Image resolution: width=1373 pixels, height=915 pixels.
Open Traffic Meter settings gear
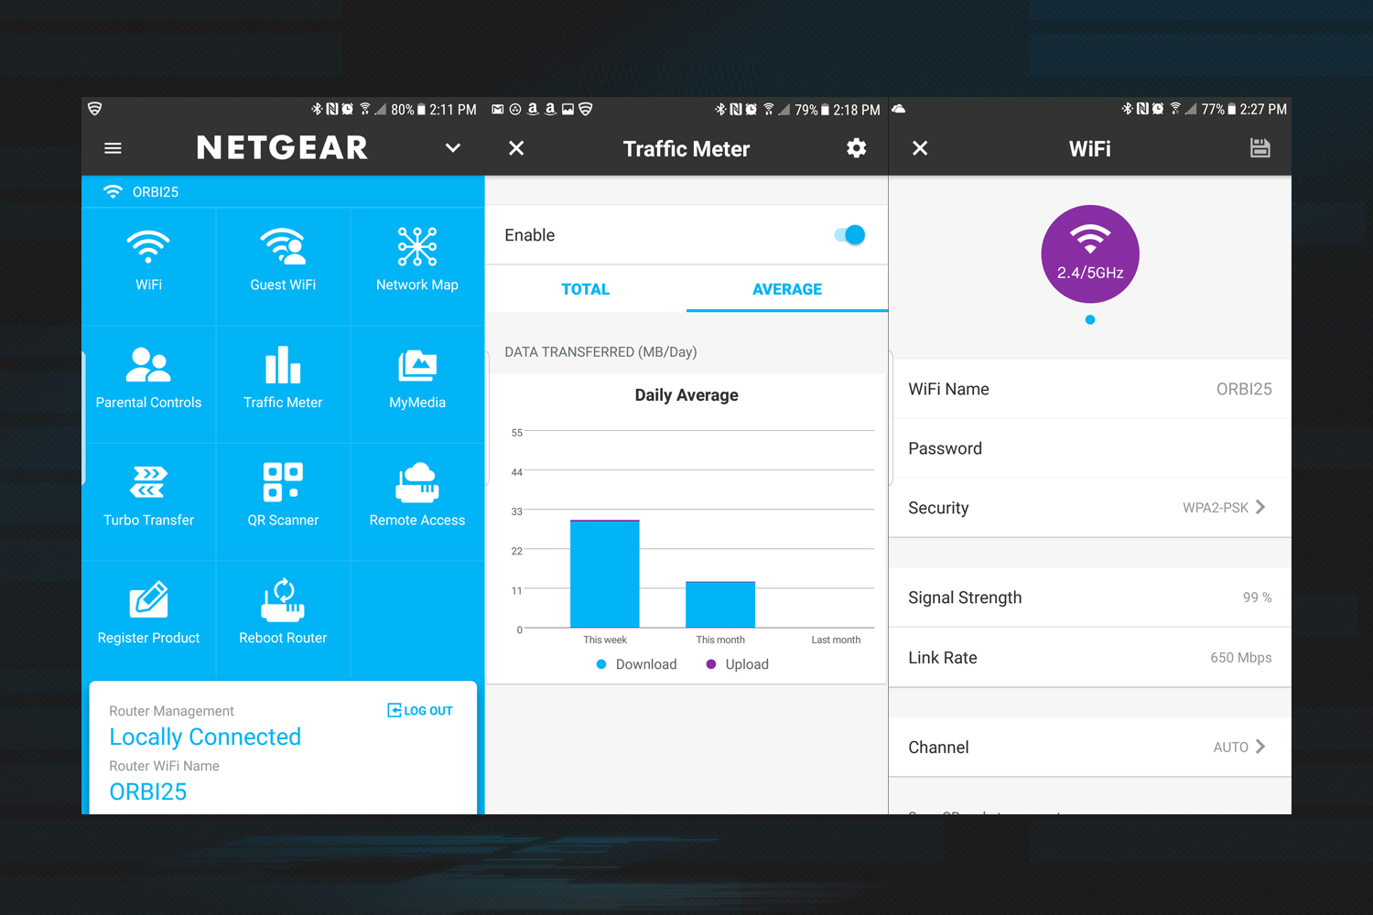857,148
